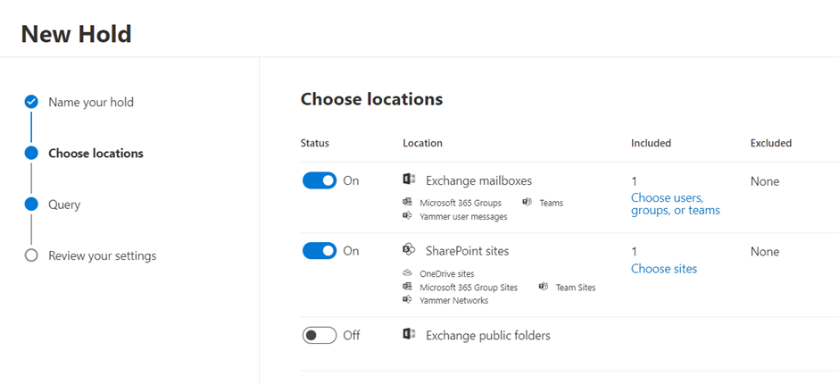Turn off the SharePoint sites toggle
Image resolution: width=839 pixels, height=384 pixels.
point(320,251)
